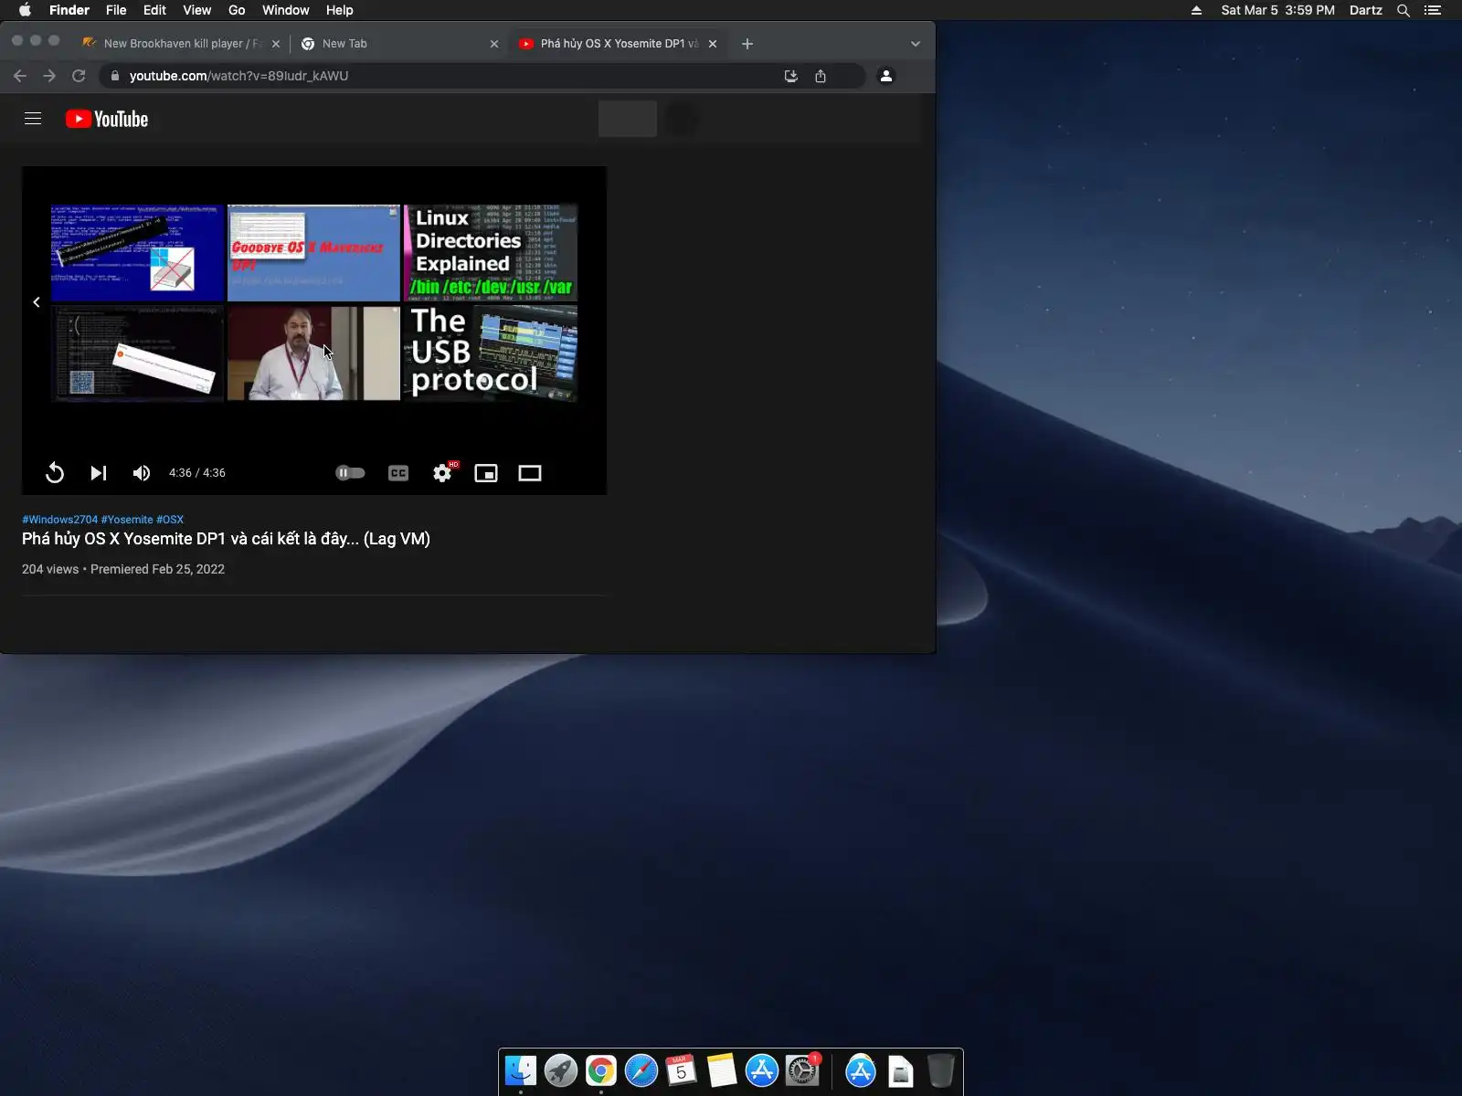The width and height of the screenshot is (1462, 1096).
Task: Go to YouTube home via the logo
Action: point(107,119)
